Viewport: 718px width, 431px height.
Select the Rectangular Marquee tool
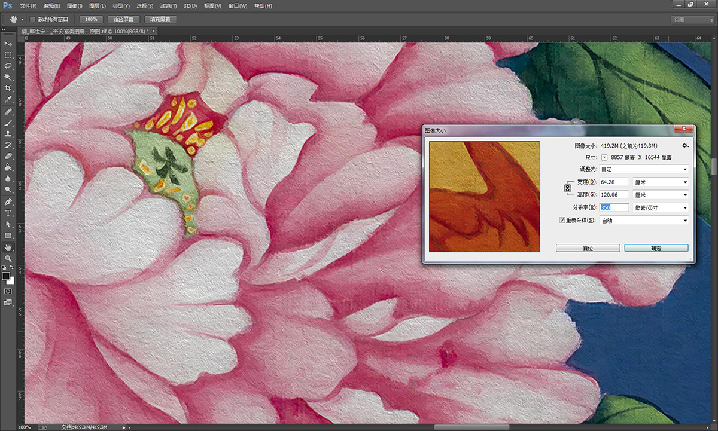click(x=8, y=55)
